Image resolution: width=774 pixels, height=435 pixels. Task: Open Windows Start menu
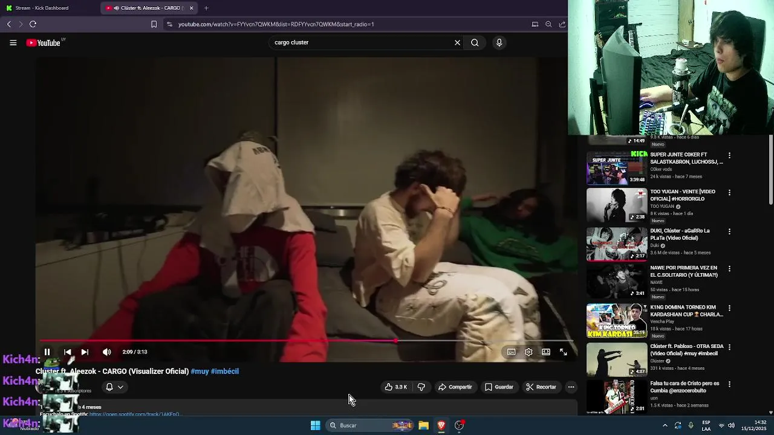click(x=315, y=425)
